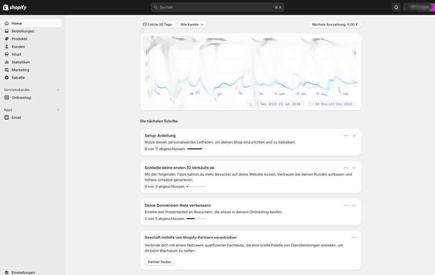Open Marketing from the sidebar
Screen dimensions: 435x275
[20, 70]
